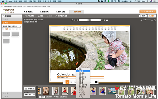The height and width of the screenshot is (99, 158).
Task: Select the girl in blue dress thumbnail
Action: [x=93, y=91]
